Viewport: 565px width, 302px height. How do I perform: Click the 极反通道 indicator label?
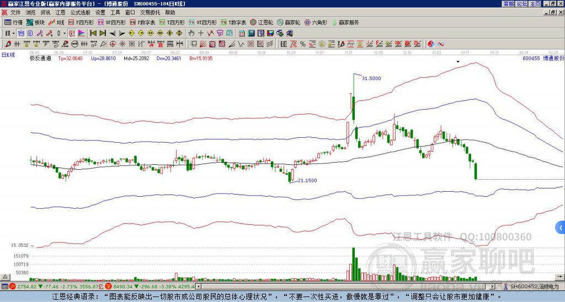[x=40, y=58]
